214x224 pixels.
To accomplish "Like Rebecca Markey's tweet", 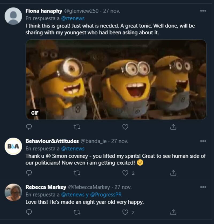I will (125, 212).
